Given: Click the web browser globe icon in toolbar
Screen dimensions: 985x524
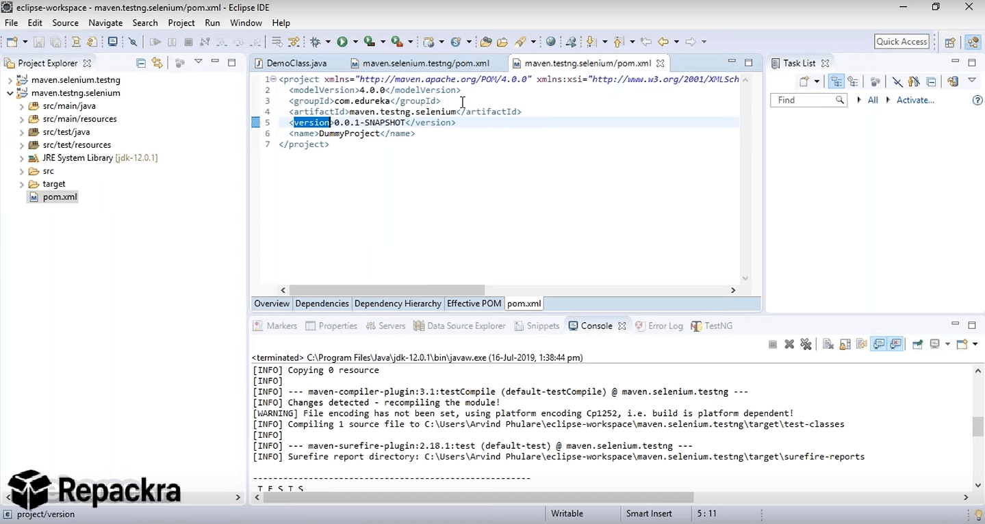Looking at the screenshot, I should [550, 42].
